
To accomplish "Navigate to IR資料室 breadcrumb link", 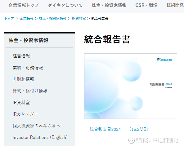I will coord(79,18).
